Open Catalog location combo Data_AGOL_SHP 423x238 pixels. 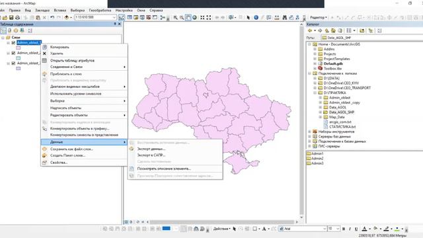click(x=372, y=38)
